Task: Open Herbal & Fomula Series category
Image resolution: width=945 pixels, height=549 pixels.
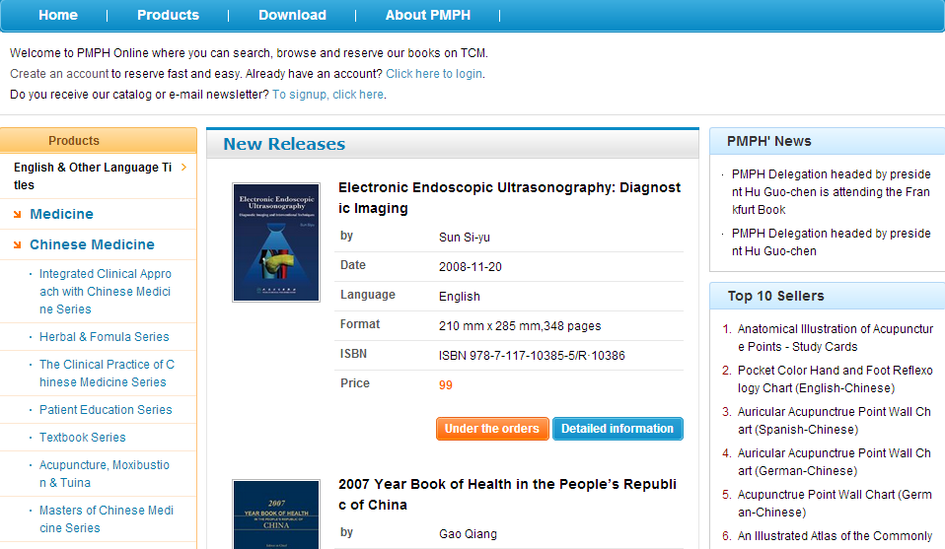Action: tap(105, 337)
